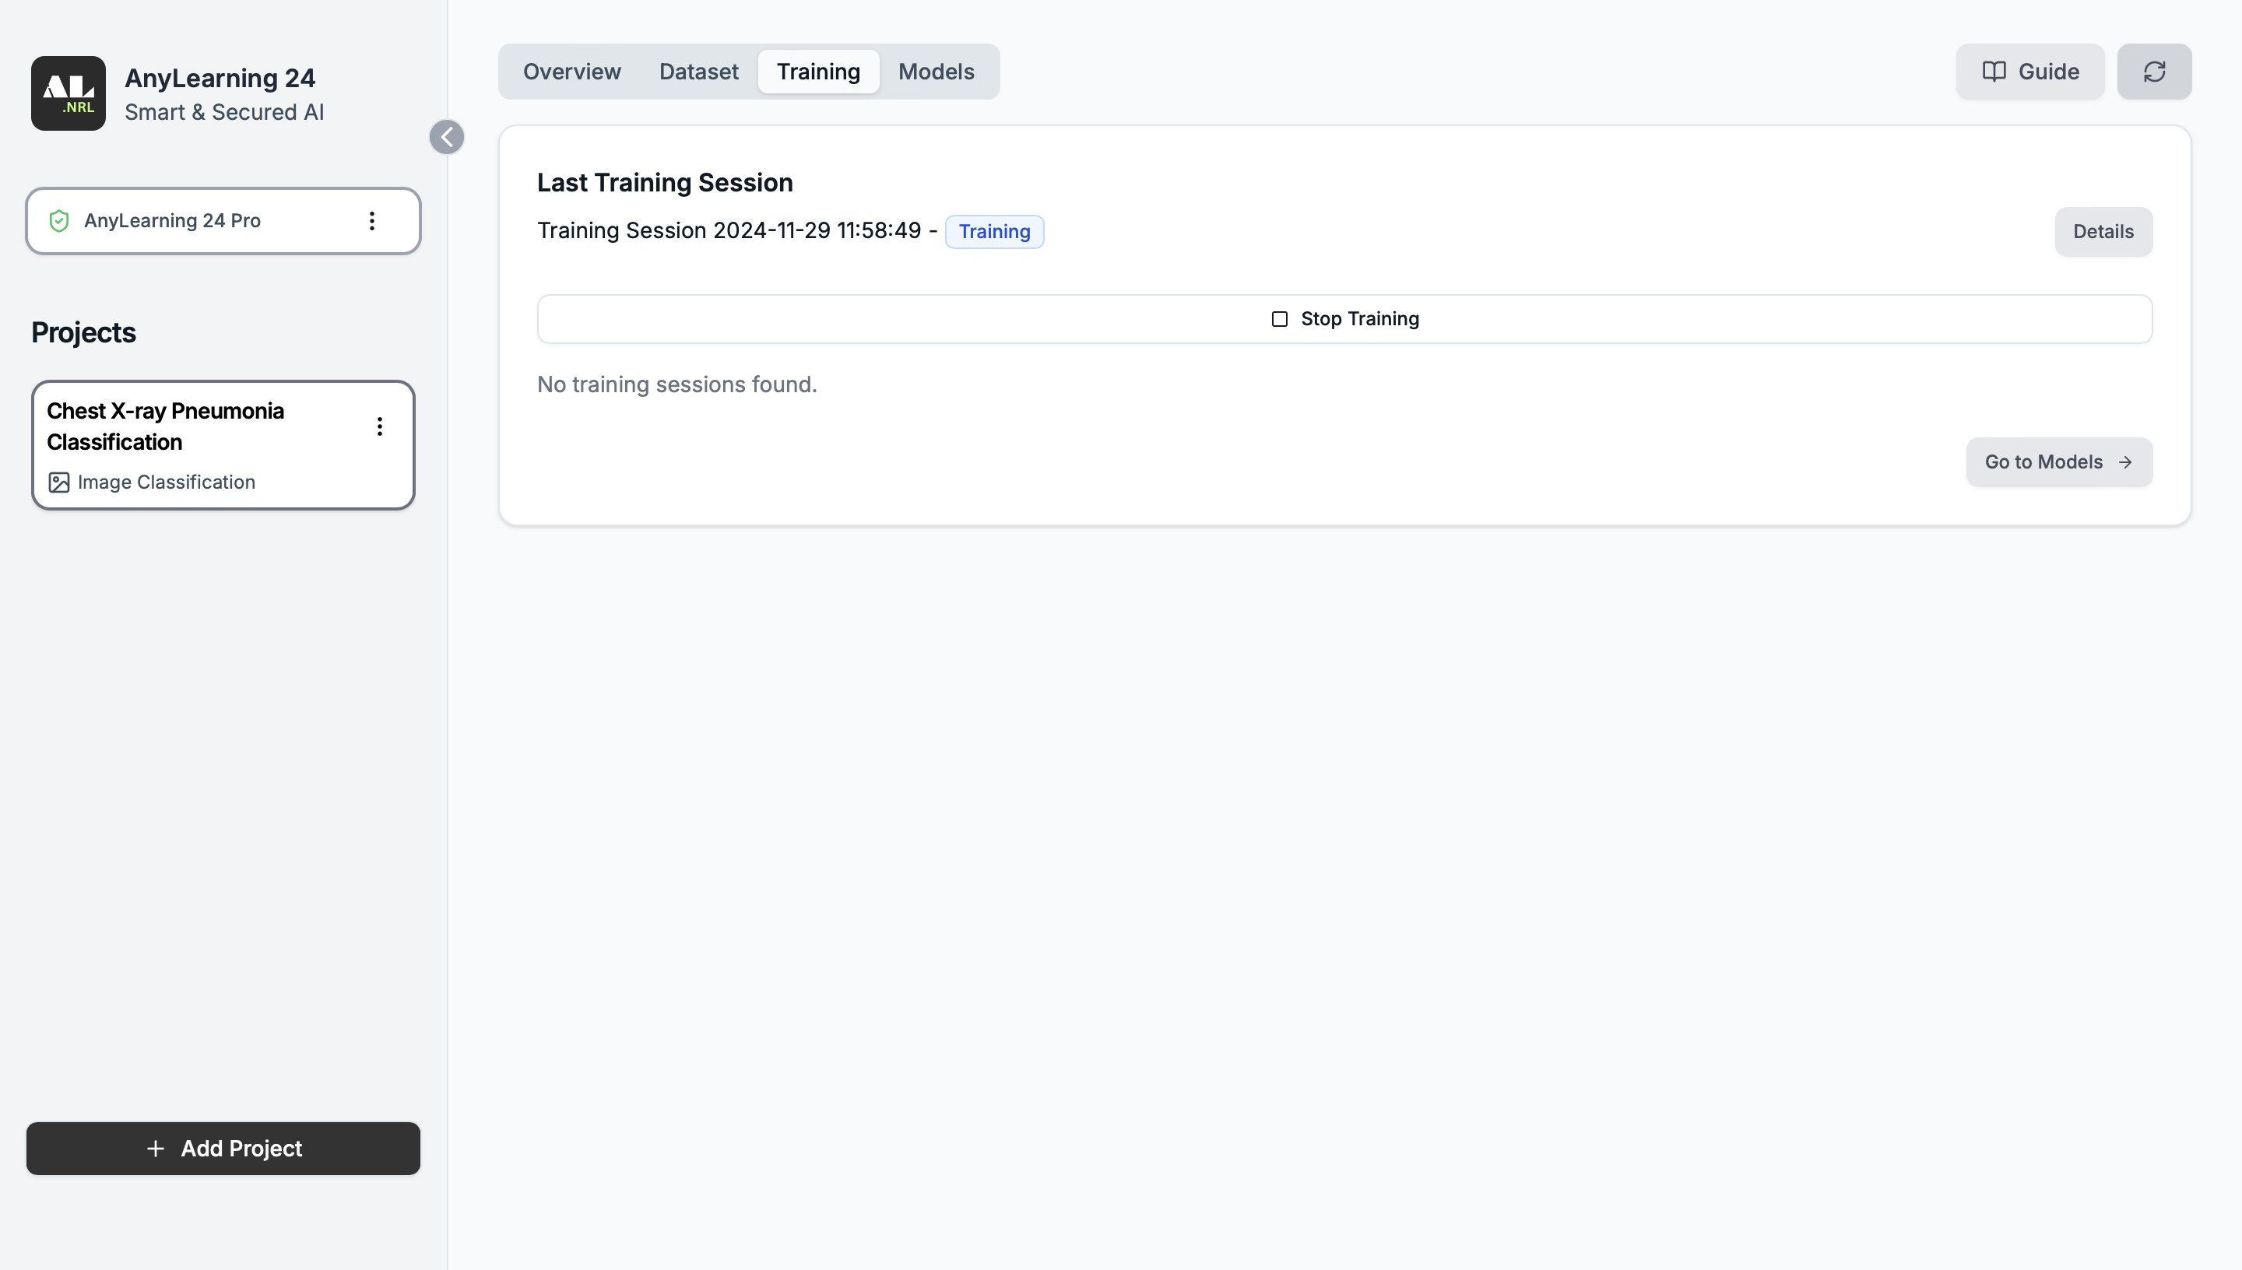Switch to the Overview tab
The width and height of the screenshot is (2242, 1270).
tap(571, 72)
